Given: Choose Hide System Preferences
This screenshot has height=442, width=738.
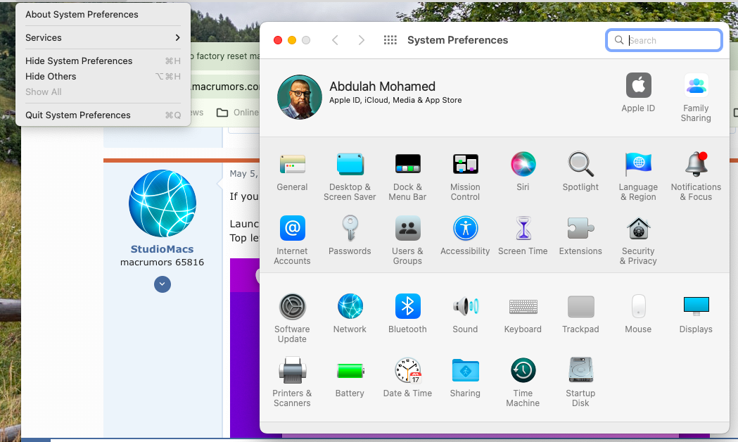Looking at the screenshot, I should 103,61.
